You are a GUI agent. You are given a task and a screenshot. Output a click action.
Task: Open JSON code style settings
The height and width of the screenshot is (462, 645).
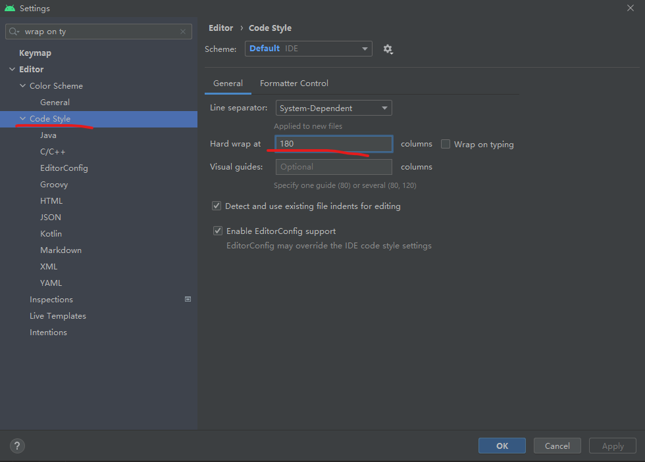point(51,218)
